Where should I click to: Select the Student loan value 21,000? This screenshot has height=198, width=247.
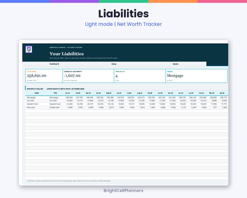pos(70,104)
